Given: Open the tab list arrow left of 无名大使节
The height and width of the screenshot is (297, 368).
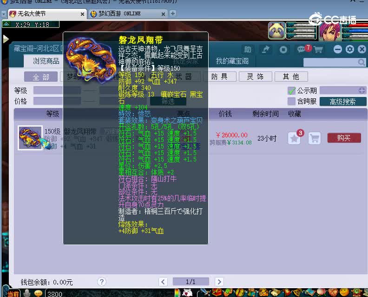Looking at the screenshot, I should click(x=4, y=14).
